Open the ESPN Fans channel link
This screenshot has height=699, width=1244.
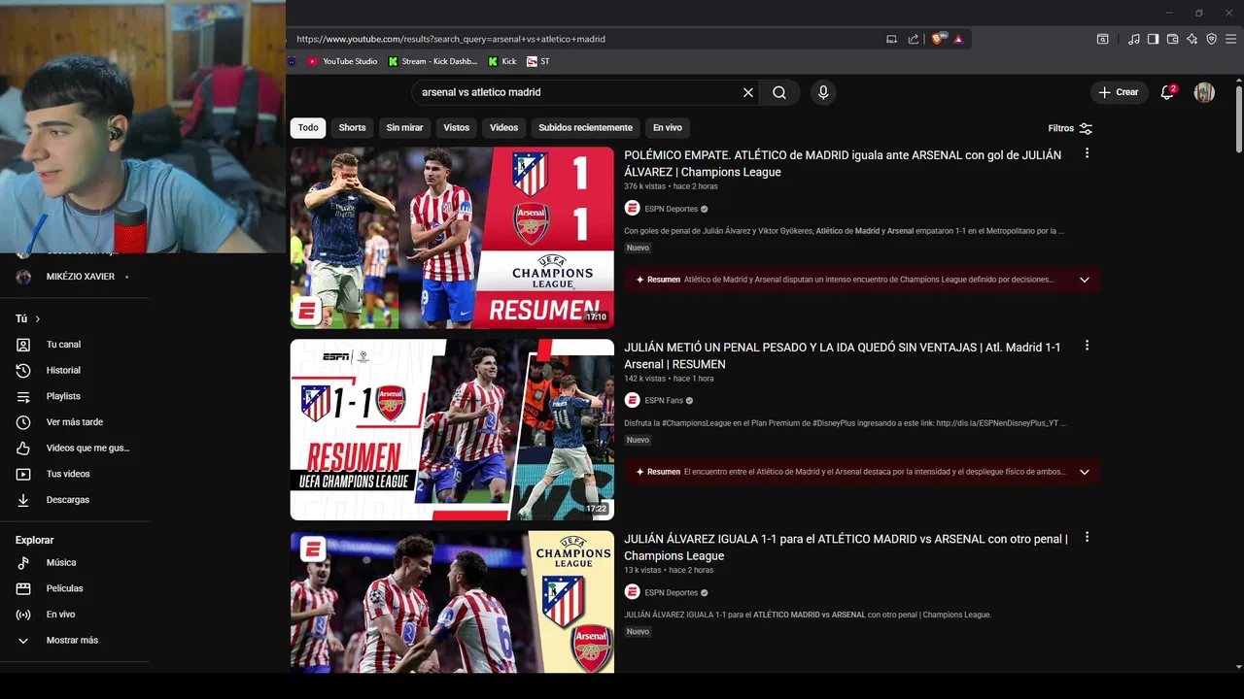tap(664, 400)
